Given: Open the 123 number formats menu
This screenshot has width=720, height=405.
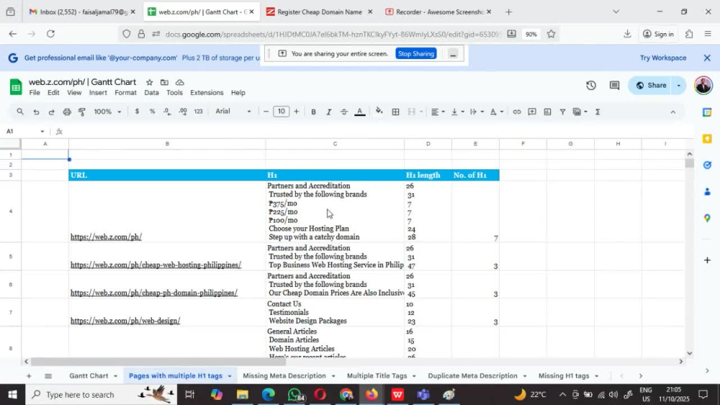Looking at the screenshot, I should (x=199, y=112).
